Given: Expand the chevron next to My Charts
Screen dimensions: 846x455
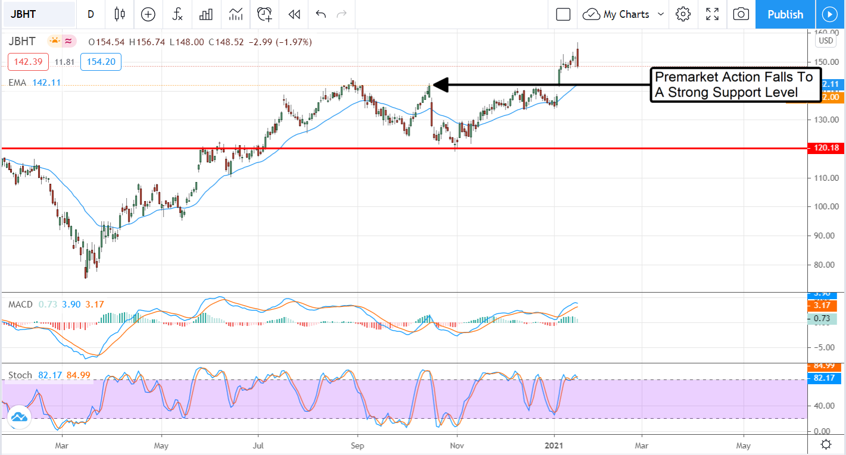Looking at the screenshot, I should [661, 14].
